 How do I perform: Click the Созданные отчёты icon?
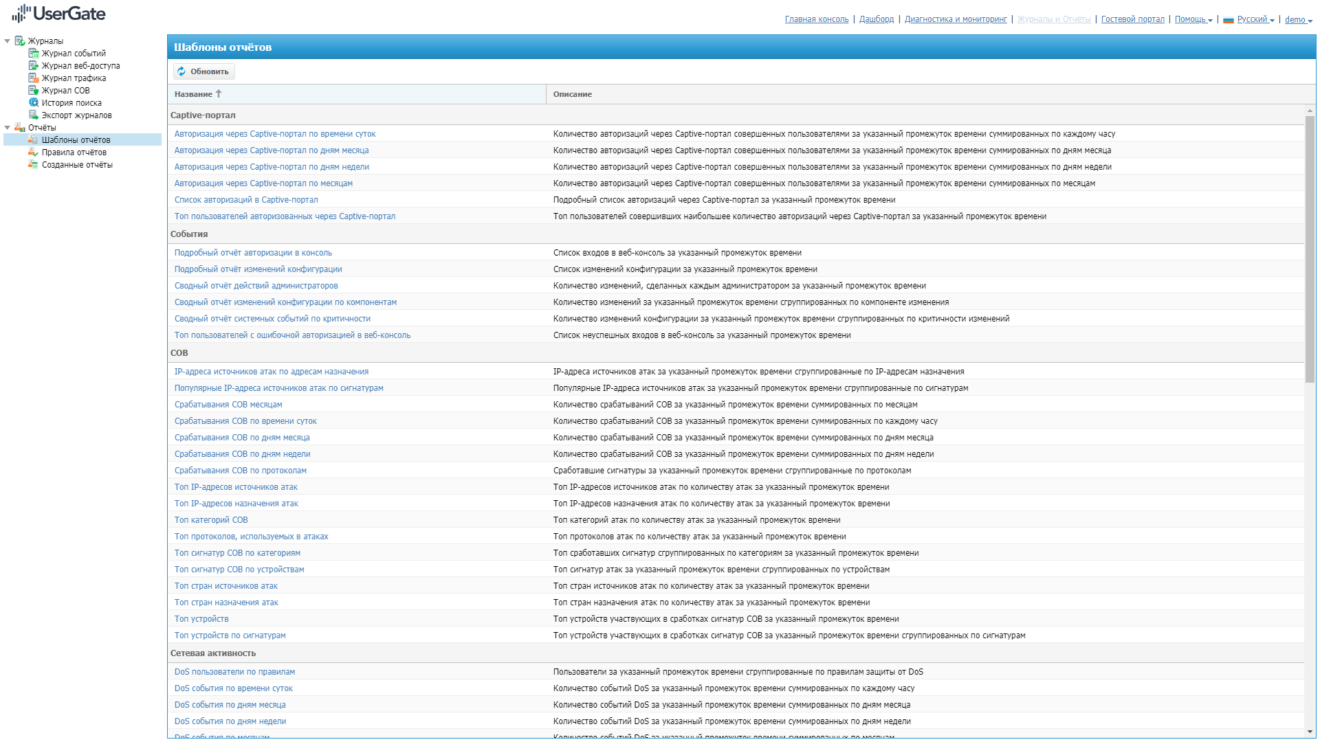[33, 165]
